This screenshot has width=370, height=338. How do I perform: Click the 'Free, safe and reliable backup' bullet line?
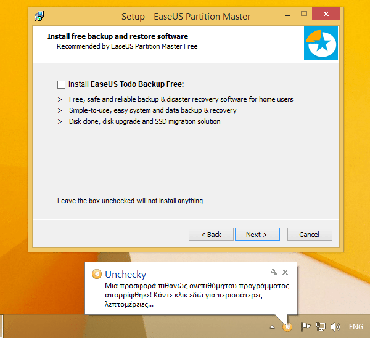181,99
